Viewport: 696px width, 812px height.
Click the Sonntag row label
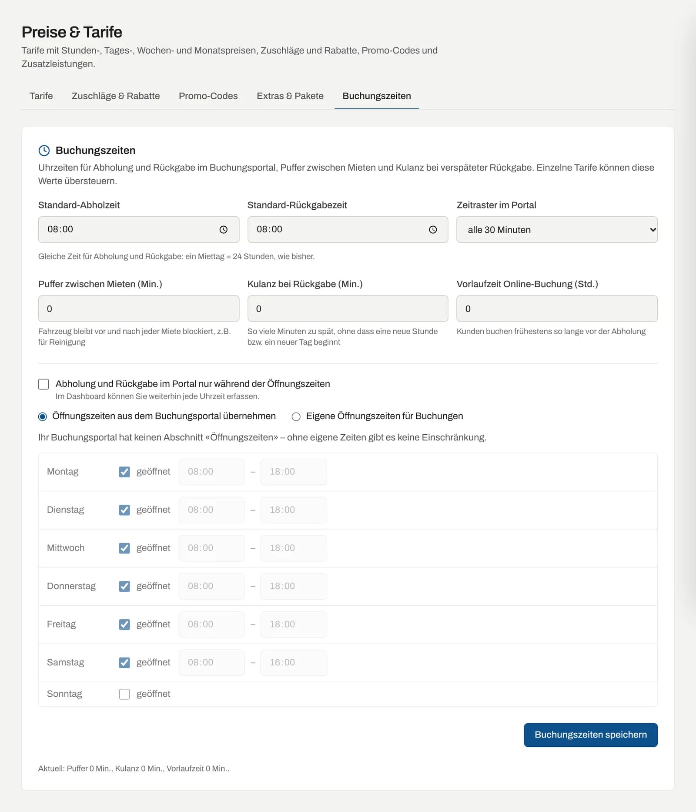click(x=64, y=694)
